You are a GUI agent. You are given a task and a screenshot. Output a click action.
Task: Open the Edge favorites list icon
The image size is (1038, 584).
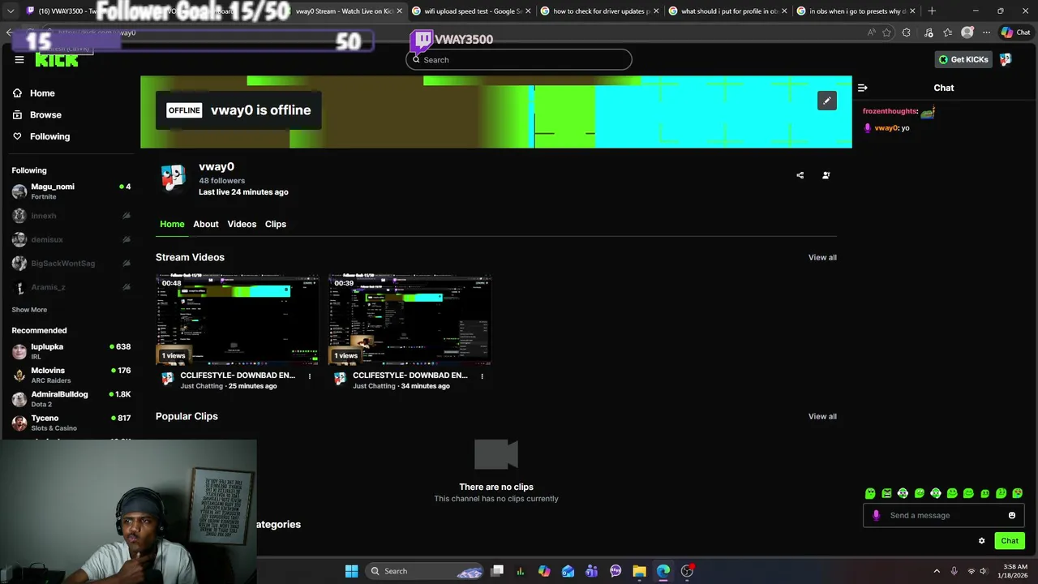click(947, 32)
